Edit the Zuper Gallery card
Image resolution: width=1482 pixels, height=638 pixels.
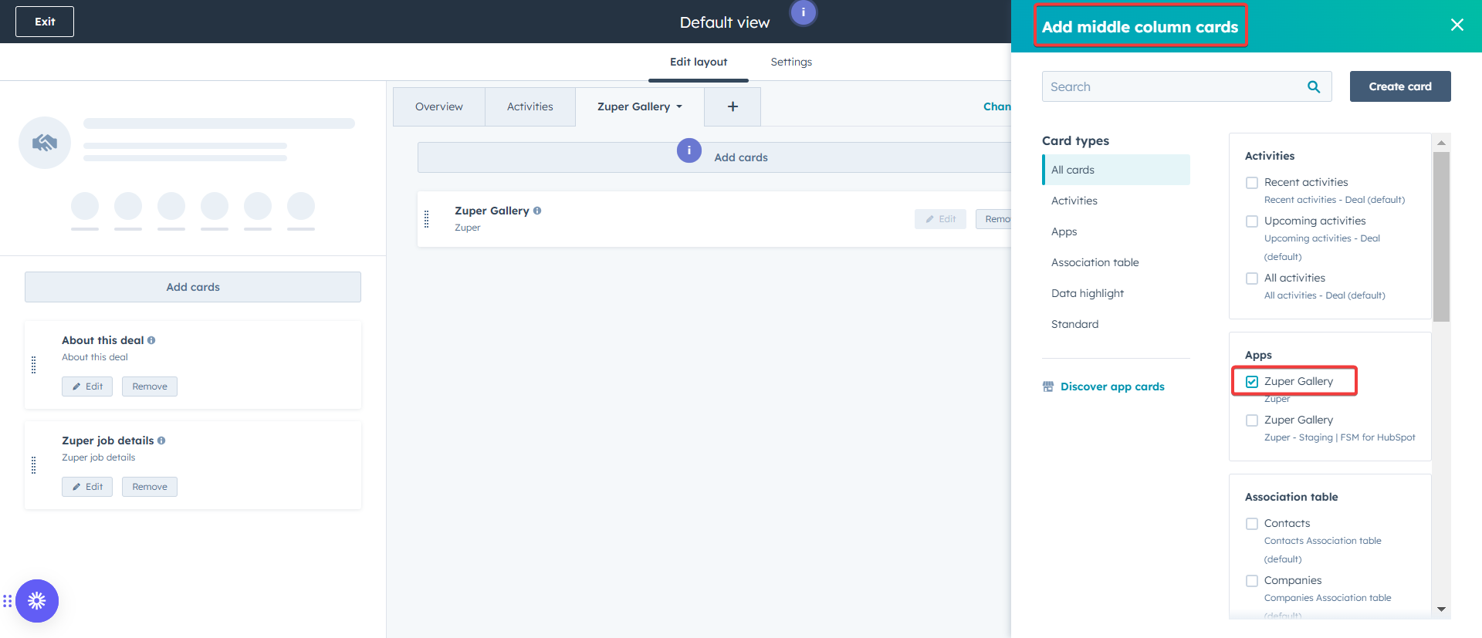(x=940, y=219)
